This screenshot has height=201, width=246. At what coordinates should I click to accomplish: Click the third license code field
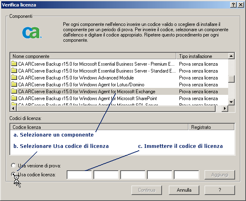133,175
